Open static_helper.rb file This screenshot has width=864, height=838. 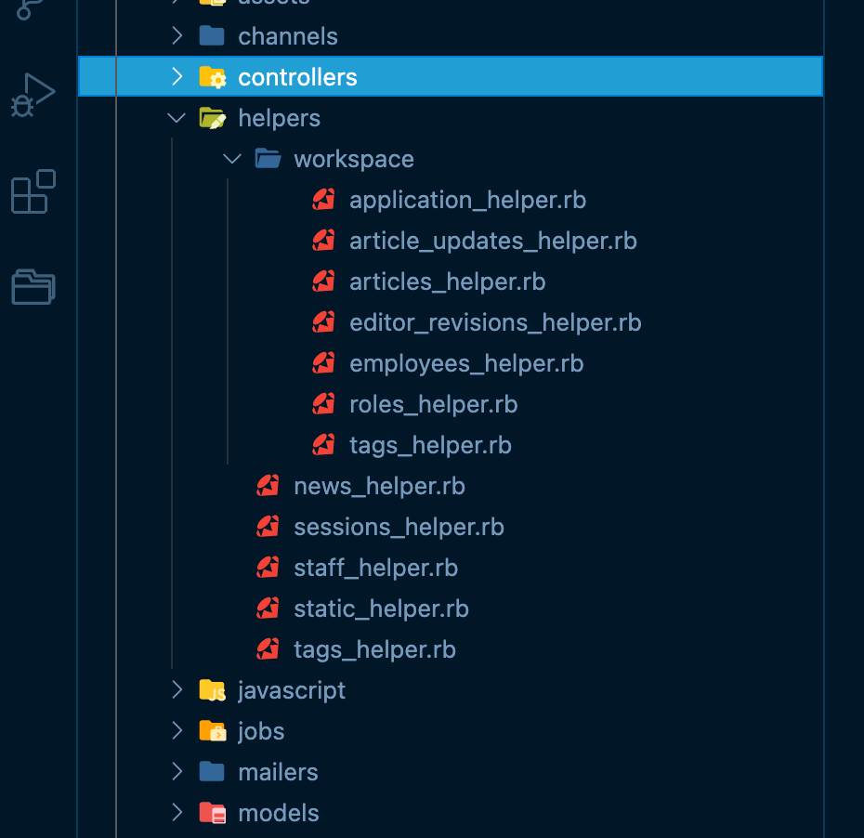tap(381, 609)
